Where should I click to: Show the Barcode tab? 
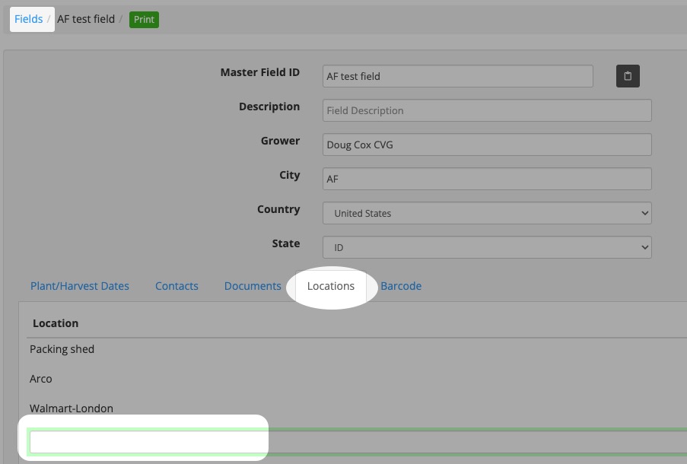coord(401,286)
